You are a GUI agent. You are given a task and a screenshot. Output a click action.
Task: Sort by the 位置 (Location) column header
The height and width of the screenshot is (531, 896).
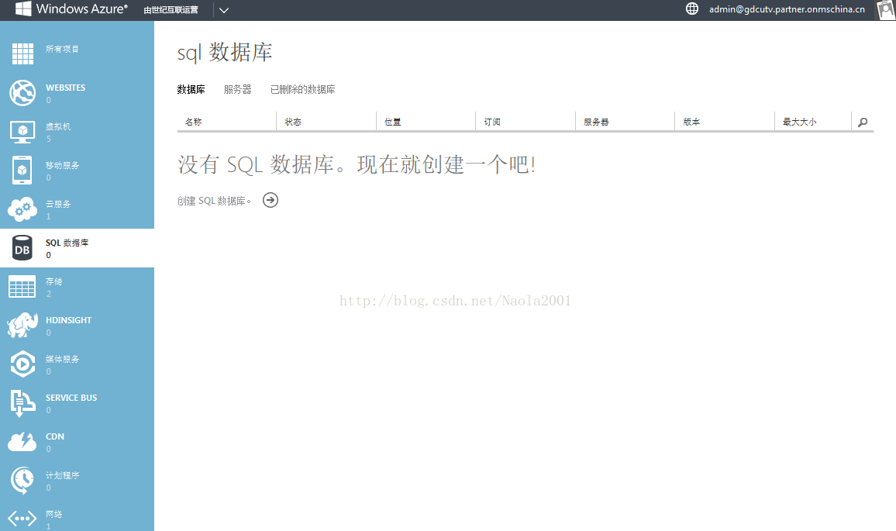point(392,122)
